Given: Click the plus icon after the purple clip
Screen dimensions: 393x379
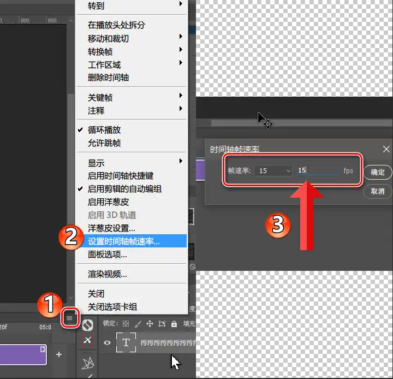Looking at the screenshot, I should (x=59, y=354).
